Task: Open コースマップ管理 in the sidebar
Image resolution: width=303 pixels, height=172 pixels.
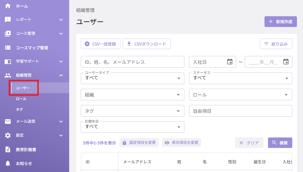Action: (x=32, y=48)
